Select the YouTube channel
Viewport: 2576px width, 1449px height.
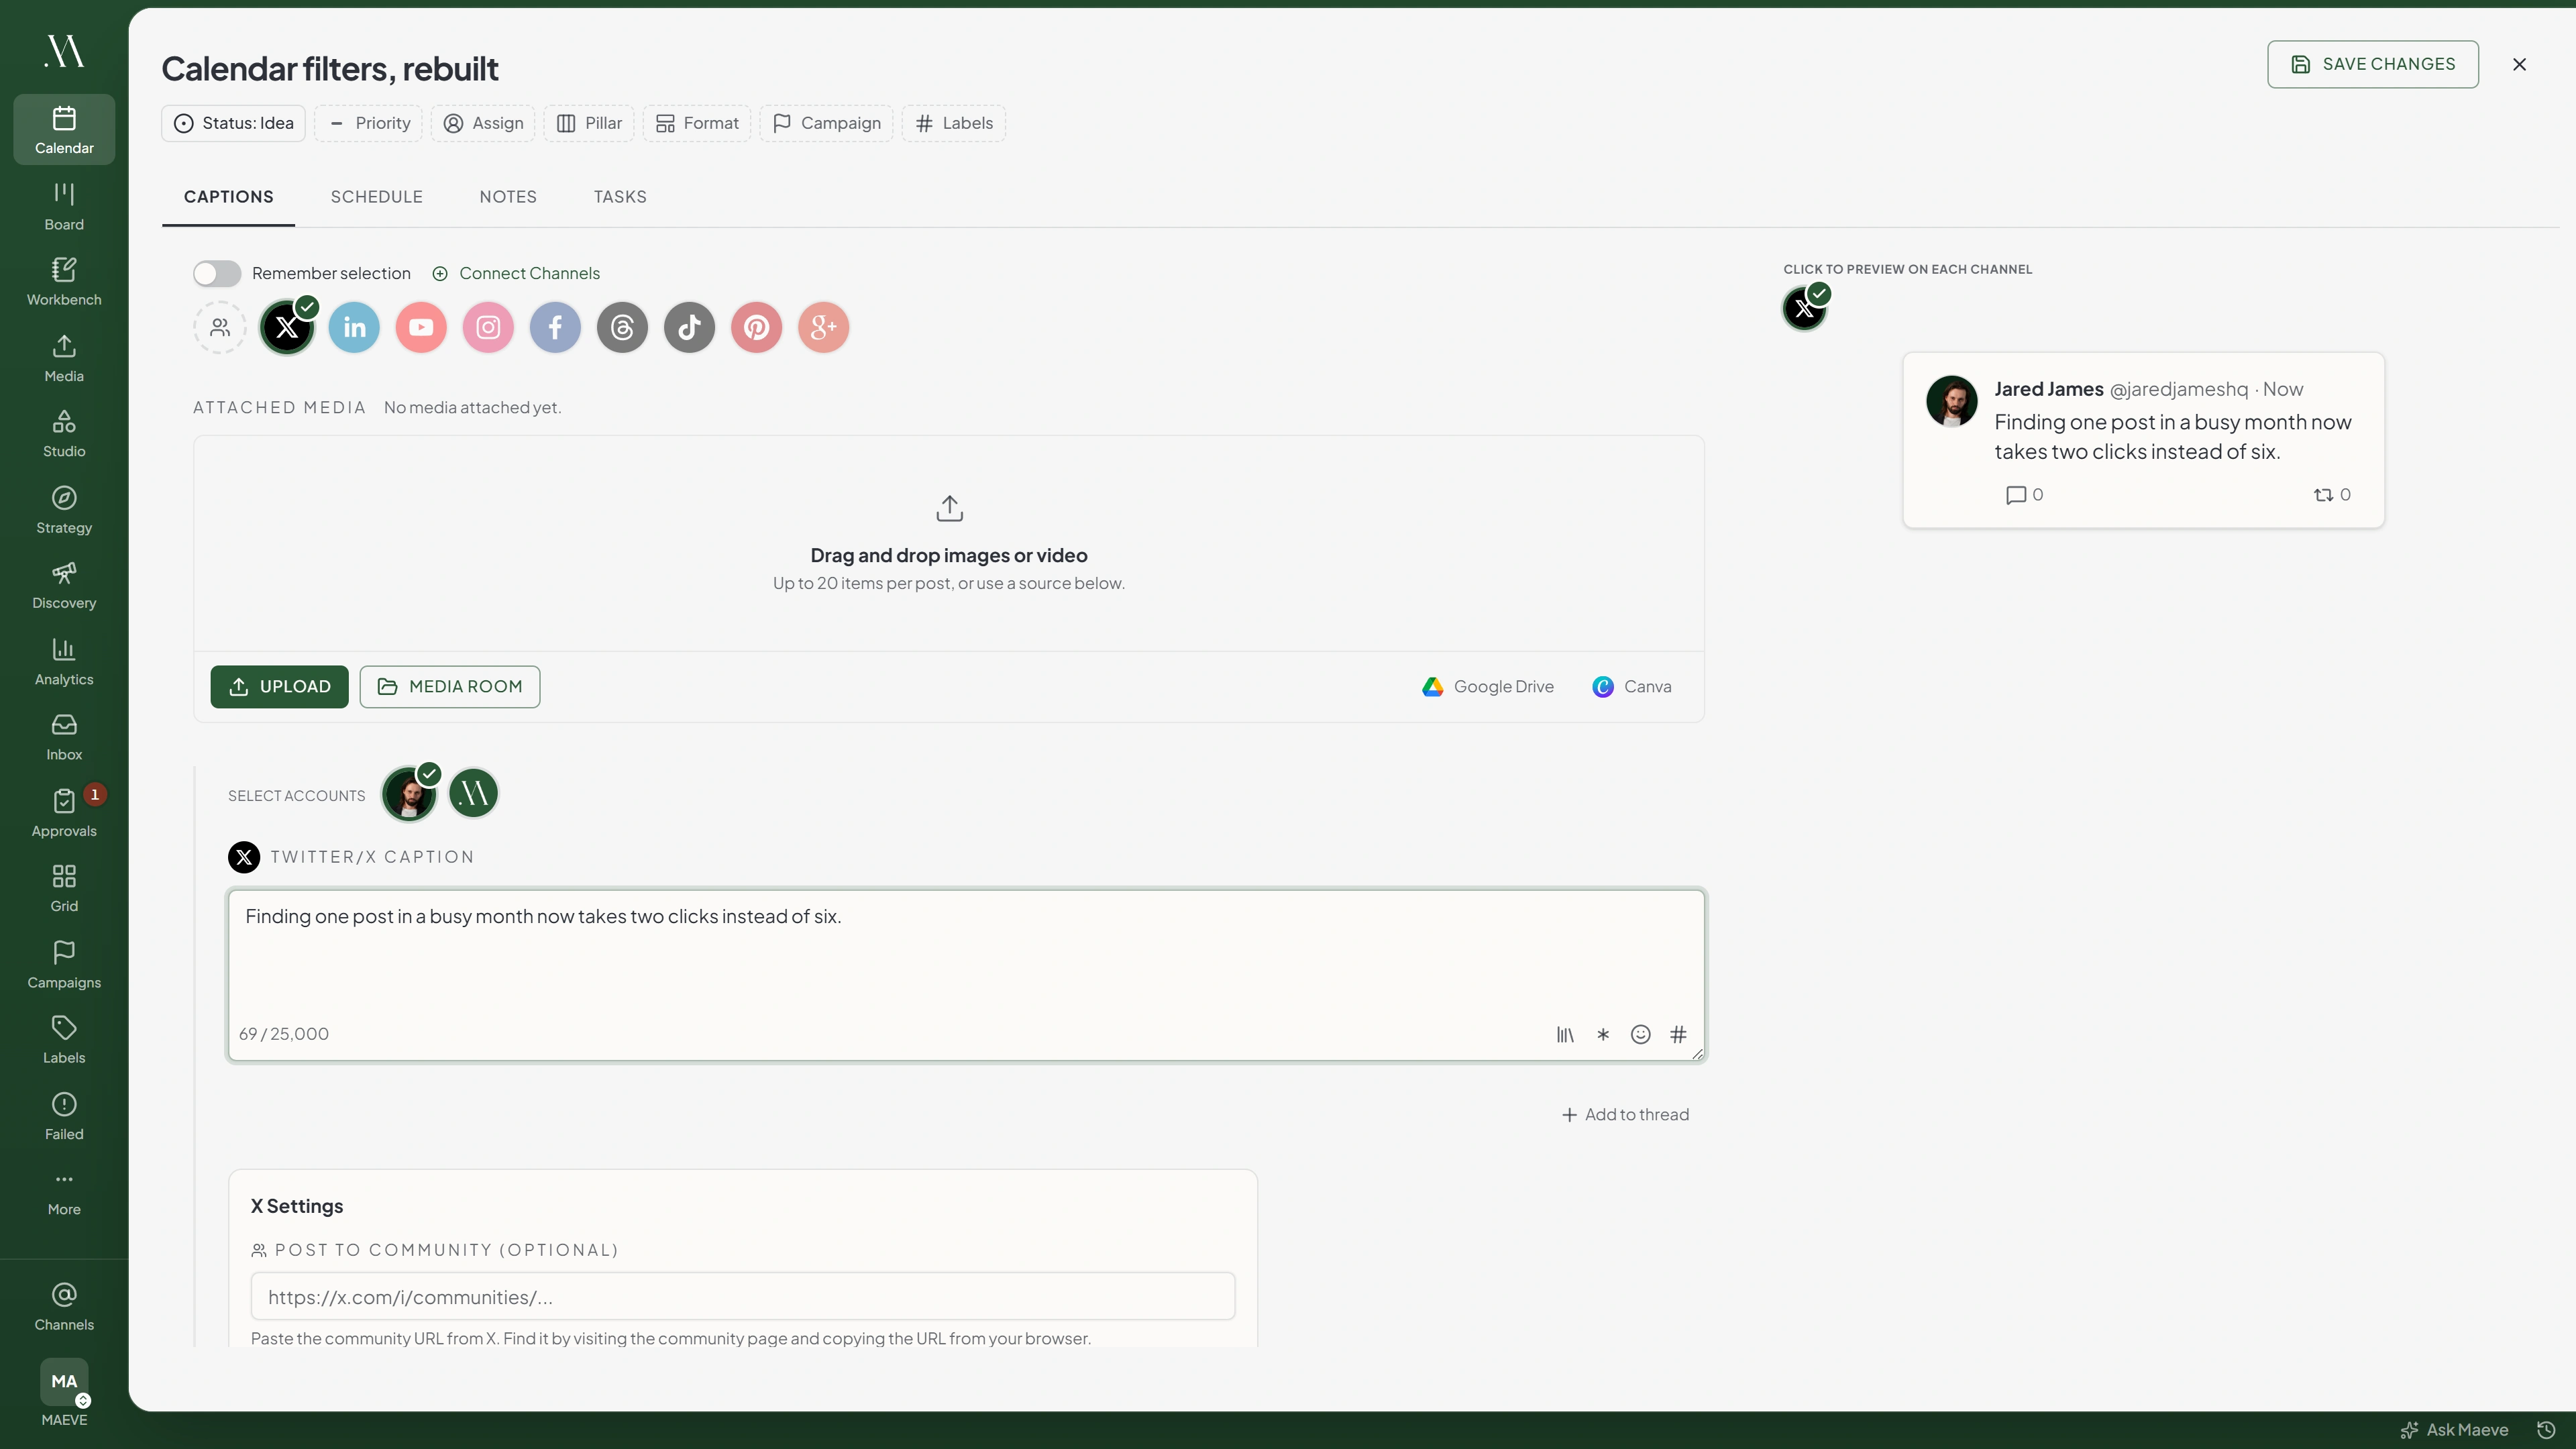click(421, 327)
